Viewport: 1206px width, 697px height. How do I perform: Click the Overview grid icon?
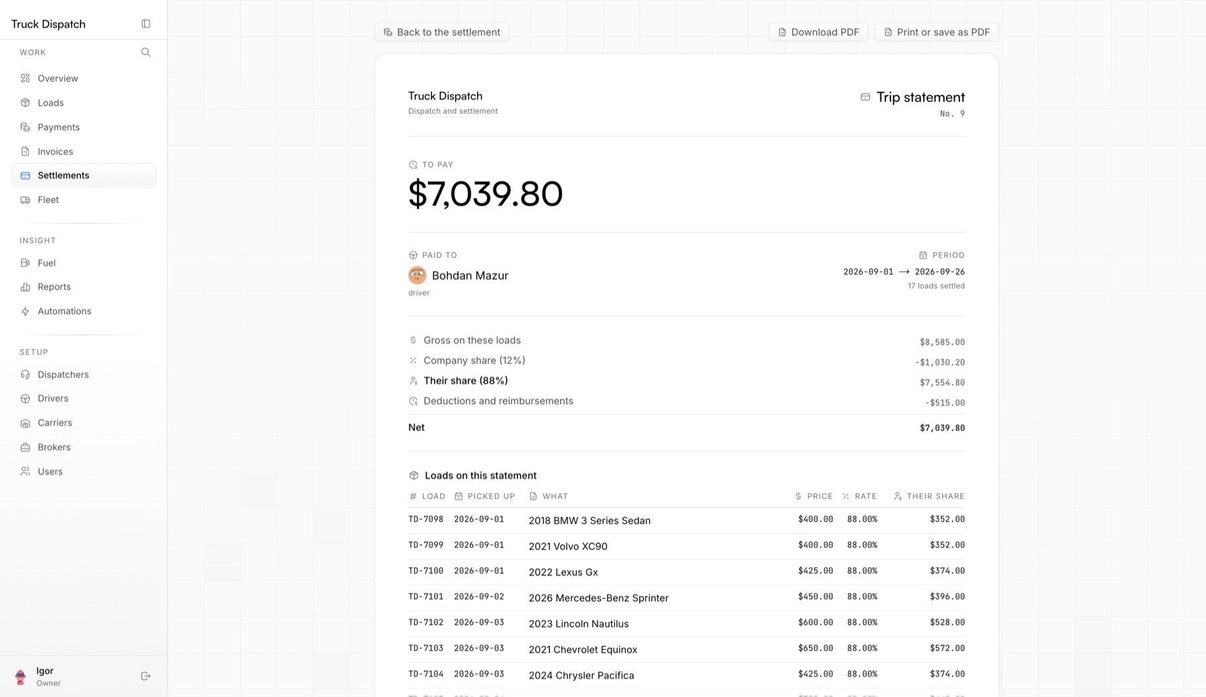point(25,78)
